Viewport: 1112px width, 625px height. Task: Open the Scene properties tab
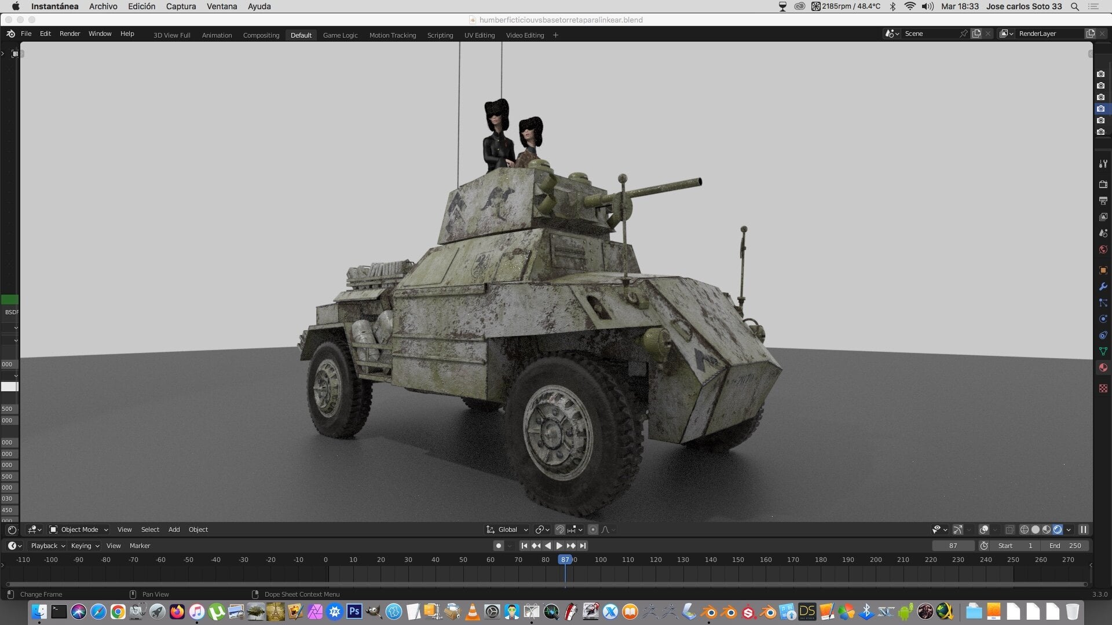tap(1103, 233)
